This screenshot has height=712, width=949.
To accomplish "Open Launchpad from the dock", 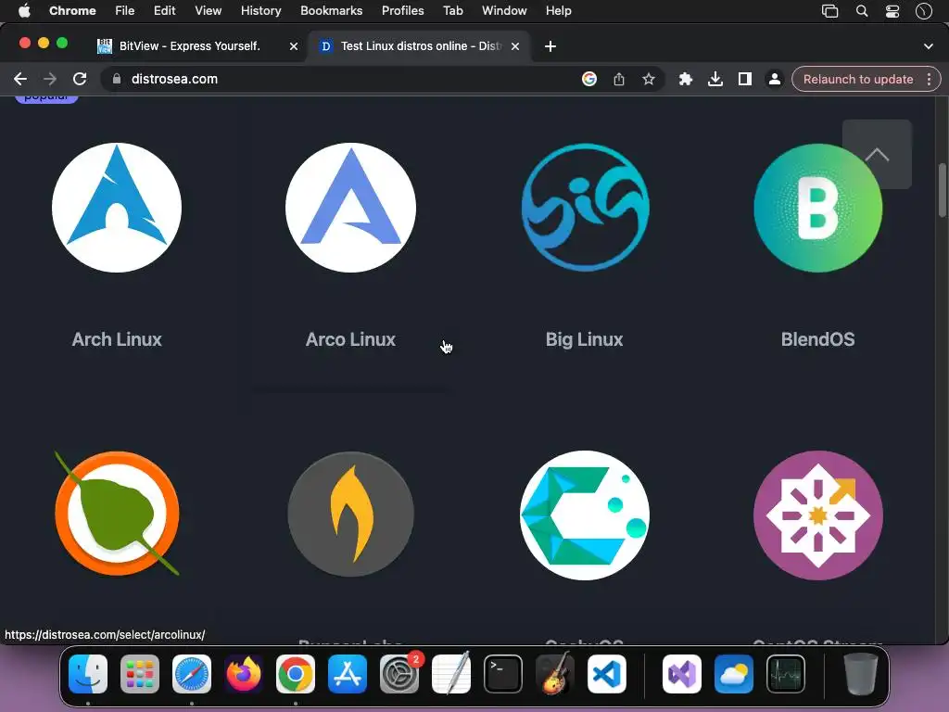I will coord(140,674).
